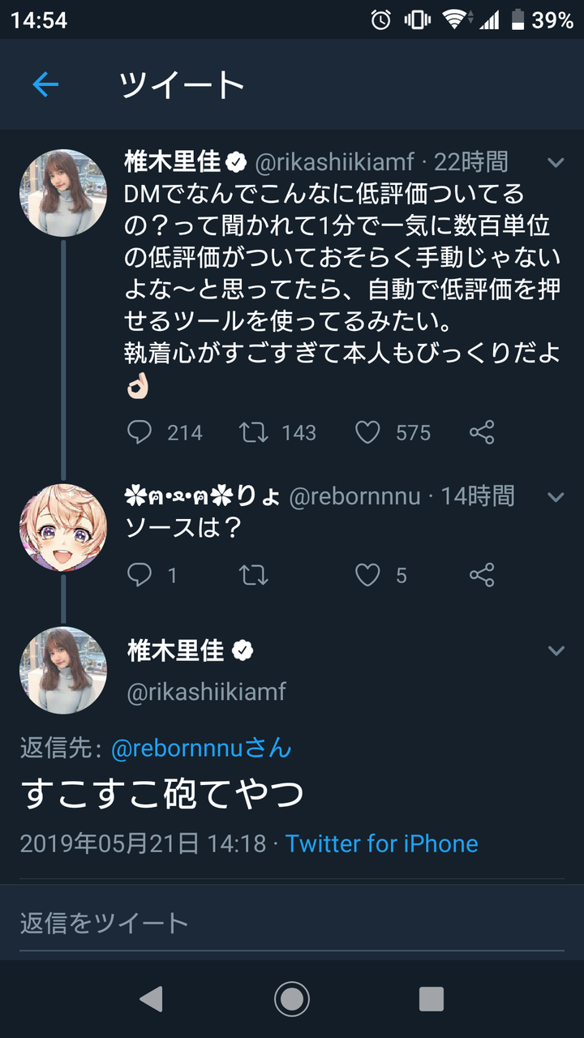This screenshot has width=584, height=1038.
Task: Like the ソースは？ tweet with 5 likes
Action: click(367, 576)
